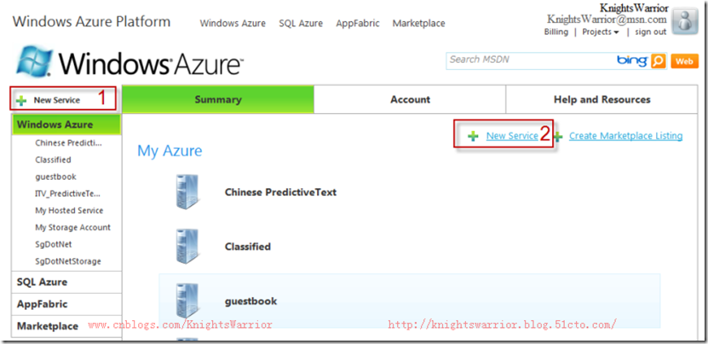Click the New Service link in My Azure
This screenshot has height=344, width=708.
(x=512, y=135)
